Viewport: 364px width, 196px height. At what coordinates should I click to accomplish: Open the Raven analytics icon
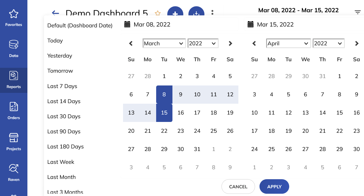pos(14,169)
